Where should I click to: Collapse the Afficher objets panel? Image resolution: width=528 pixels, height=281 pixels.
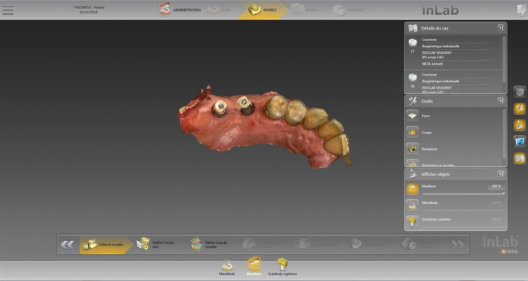coord(500,174)
